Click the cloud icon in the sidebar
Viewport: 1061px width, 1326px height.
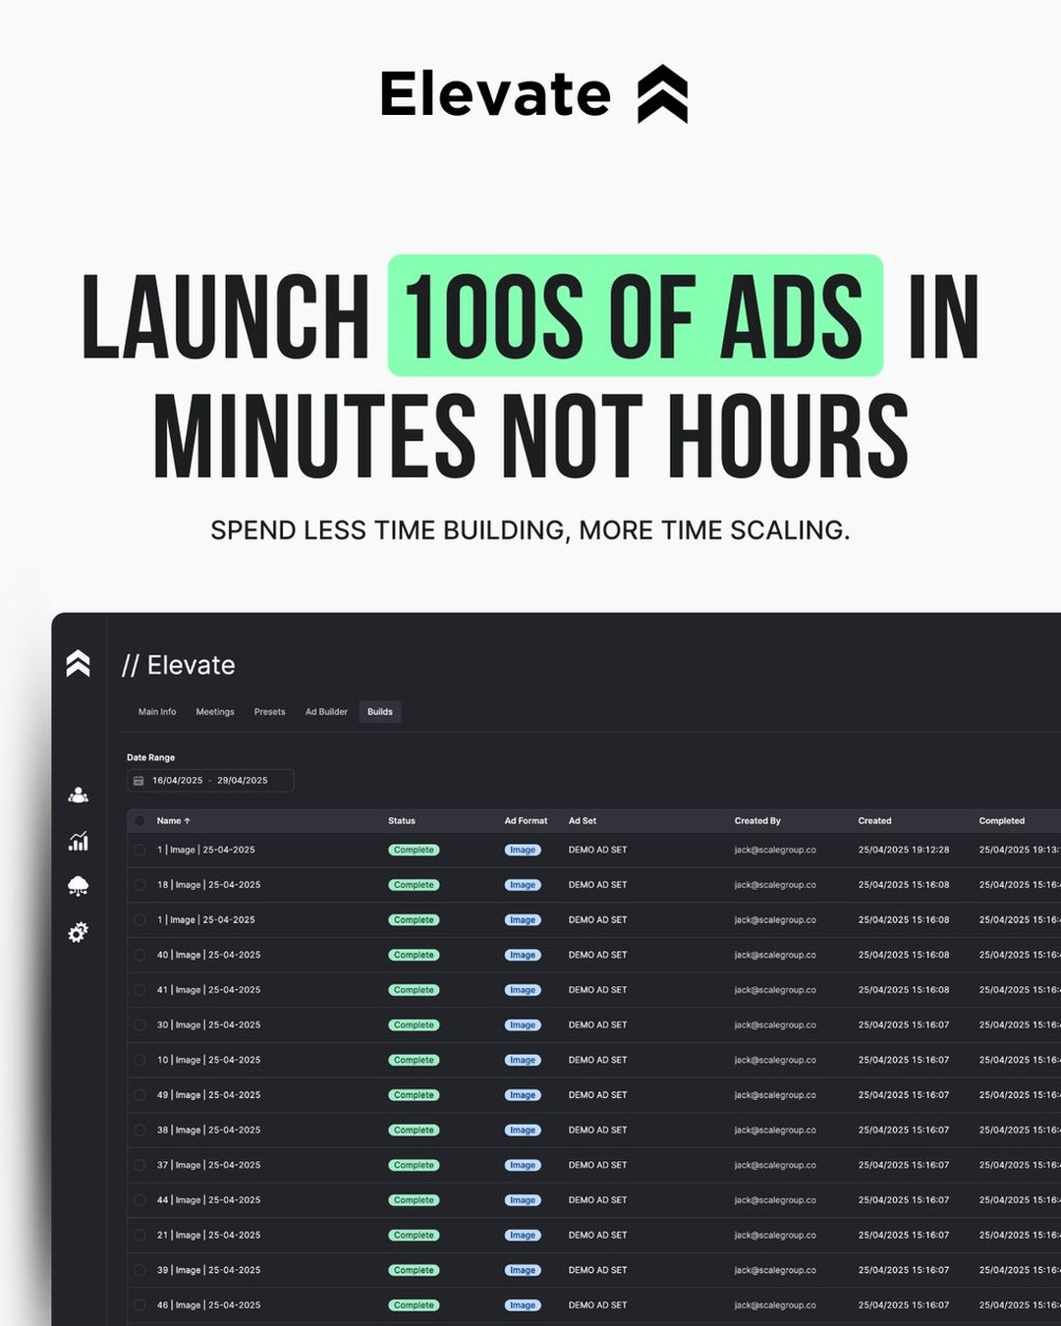click(x=79, y=886)
